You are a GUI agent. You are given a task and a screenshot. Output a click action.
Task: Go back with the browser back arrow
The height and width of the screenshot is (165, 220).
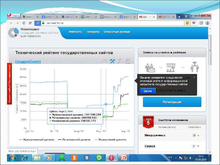(x=11, y=23)
